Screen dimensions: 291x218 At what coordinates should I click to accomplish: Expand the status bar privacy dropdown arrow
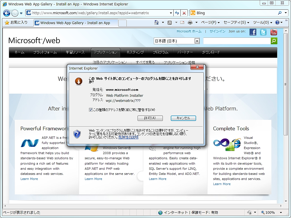click(x=255, y=212)
